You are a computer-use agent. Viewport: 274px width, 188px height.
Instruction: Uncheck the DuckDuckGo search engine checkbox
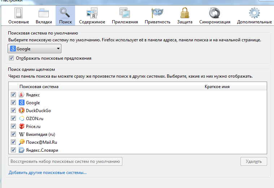point(13,111)
